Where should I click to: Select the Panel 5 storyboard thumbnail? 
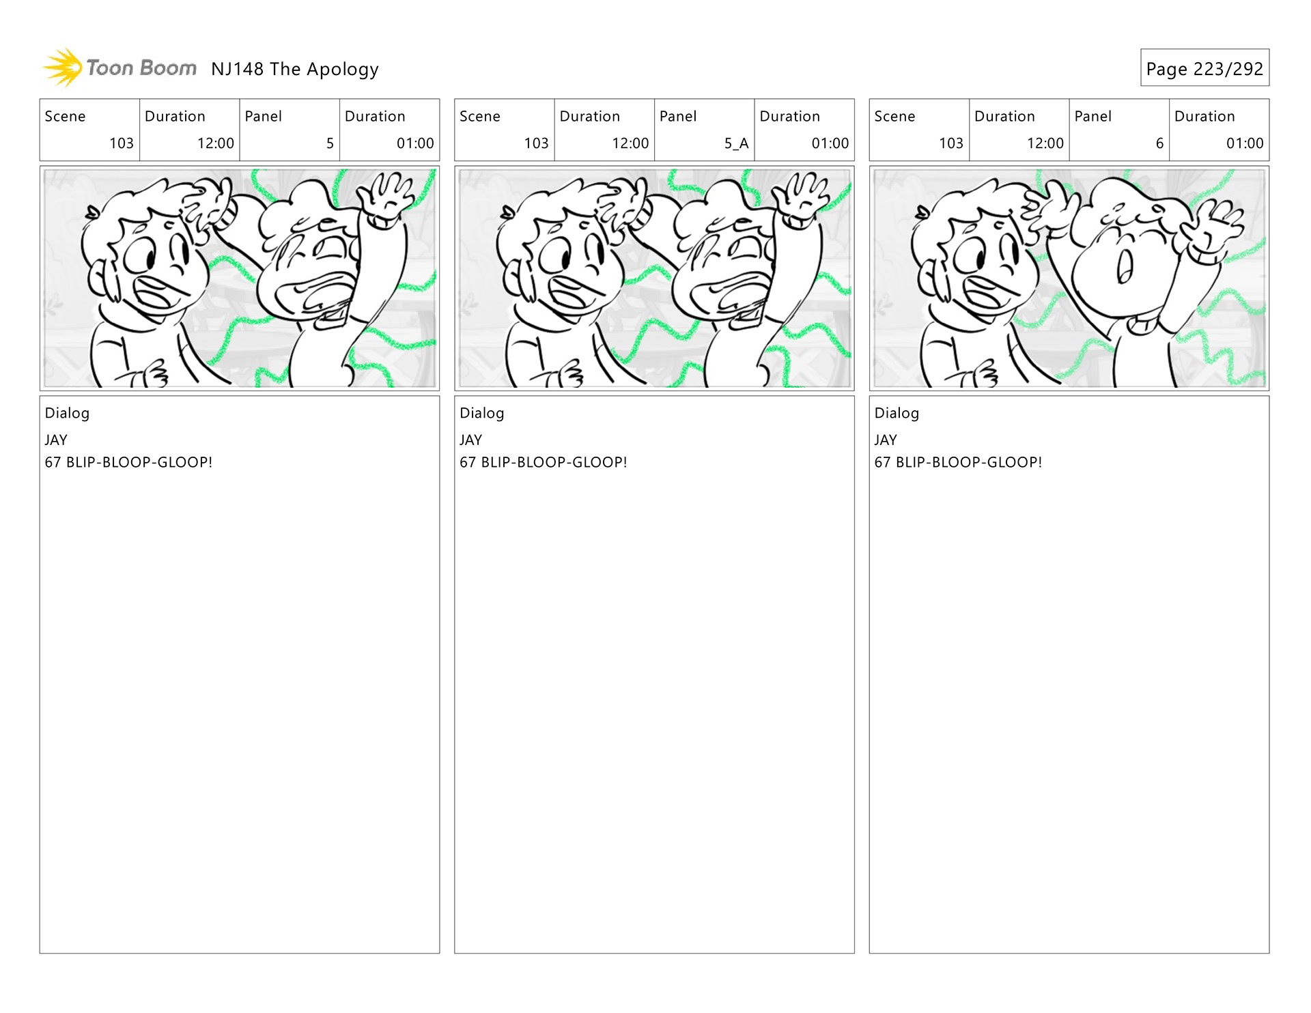[x=240, y=279]
